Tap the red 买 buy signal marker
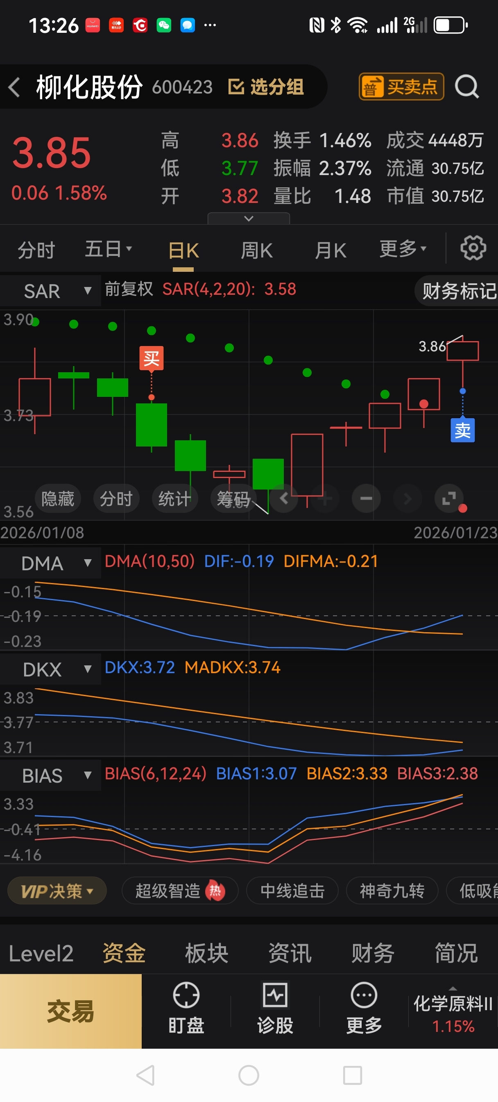The height and width of the screenshot is (1102, 498). tap(151, 358)
